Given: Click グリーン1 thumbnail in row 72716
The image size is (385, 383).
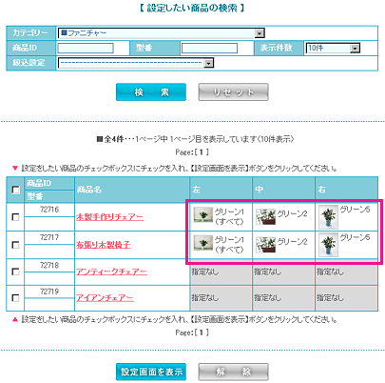Looking at the screenshot, I should point(203,215).
